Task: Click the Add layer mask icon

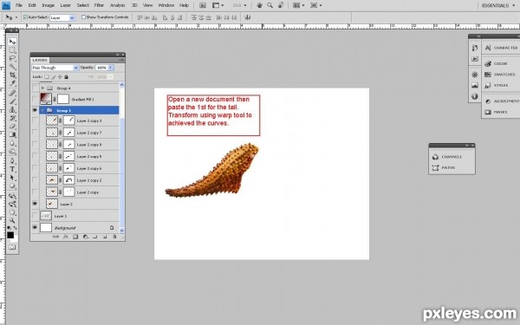Action: (75, 237)
